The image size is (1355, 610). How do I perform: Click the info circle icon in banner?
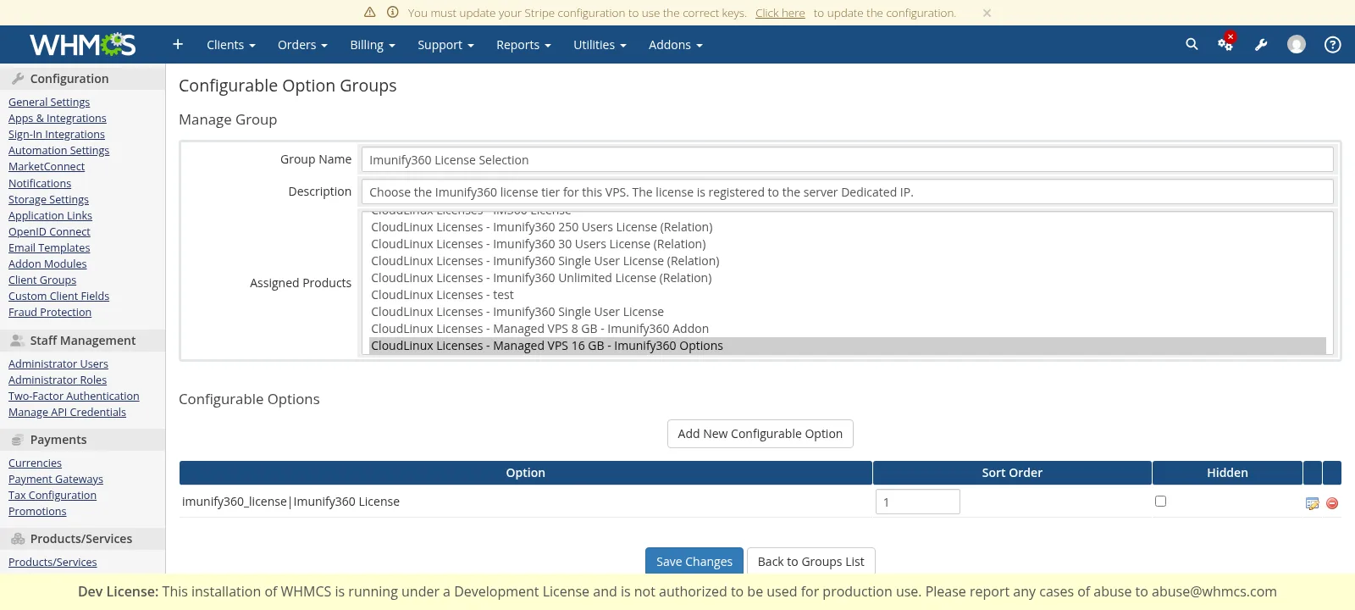point(392,12)
